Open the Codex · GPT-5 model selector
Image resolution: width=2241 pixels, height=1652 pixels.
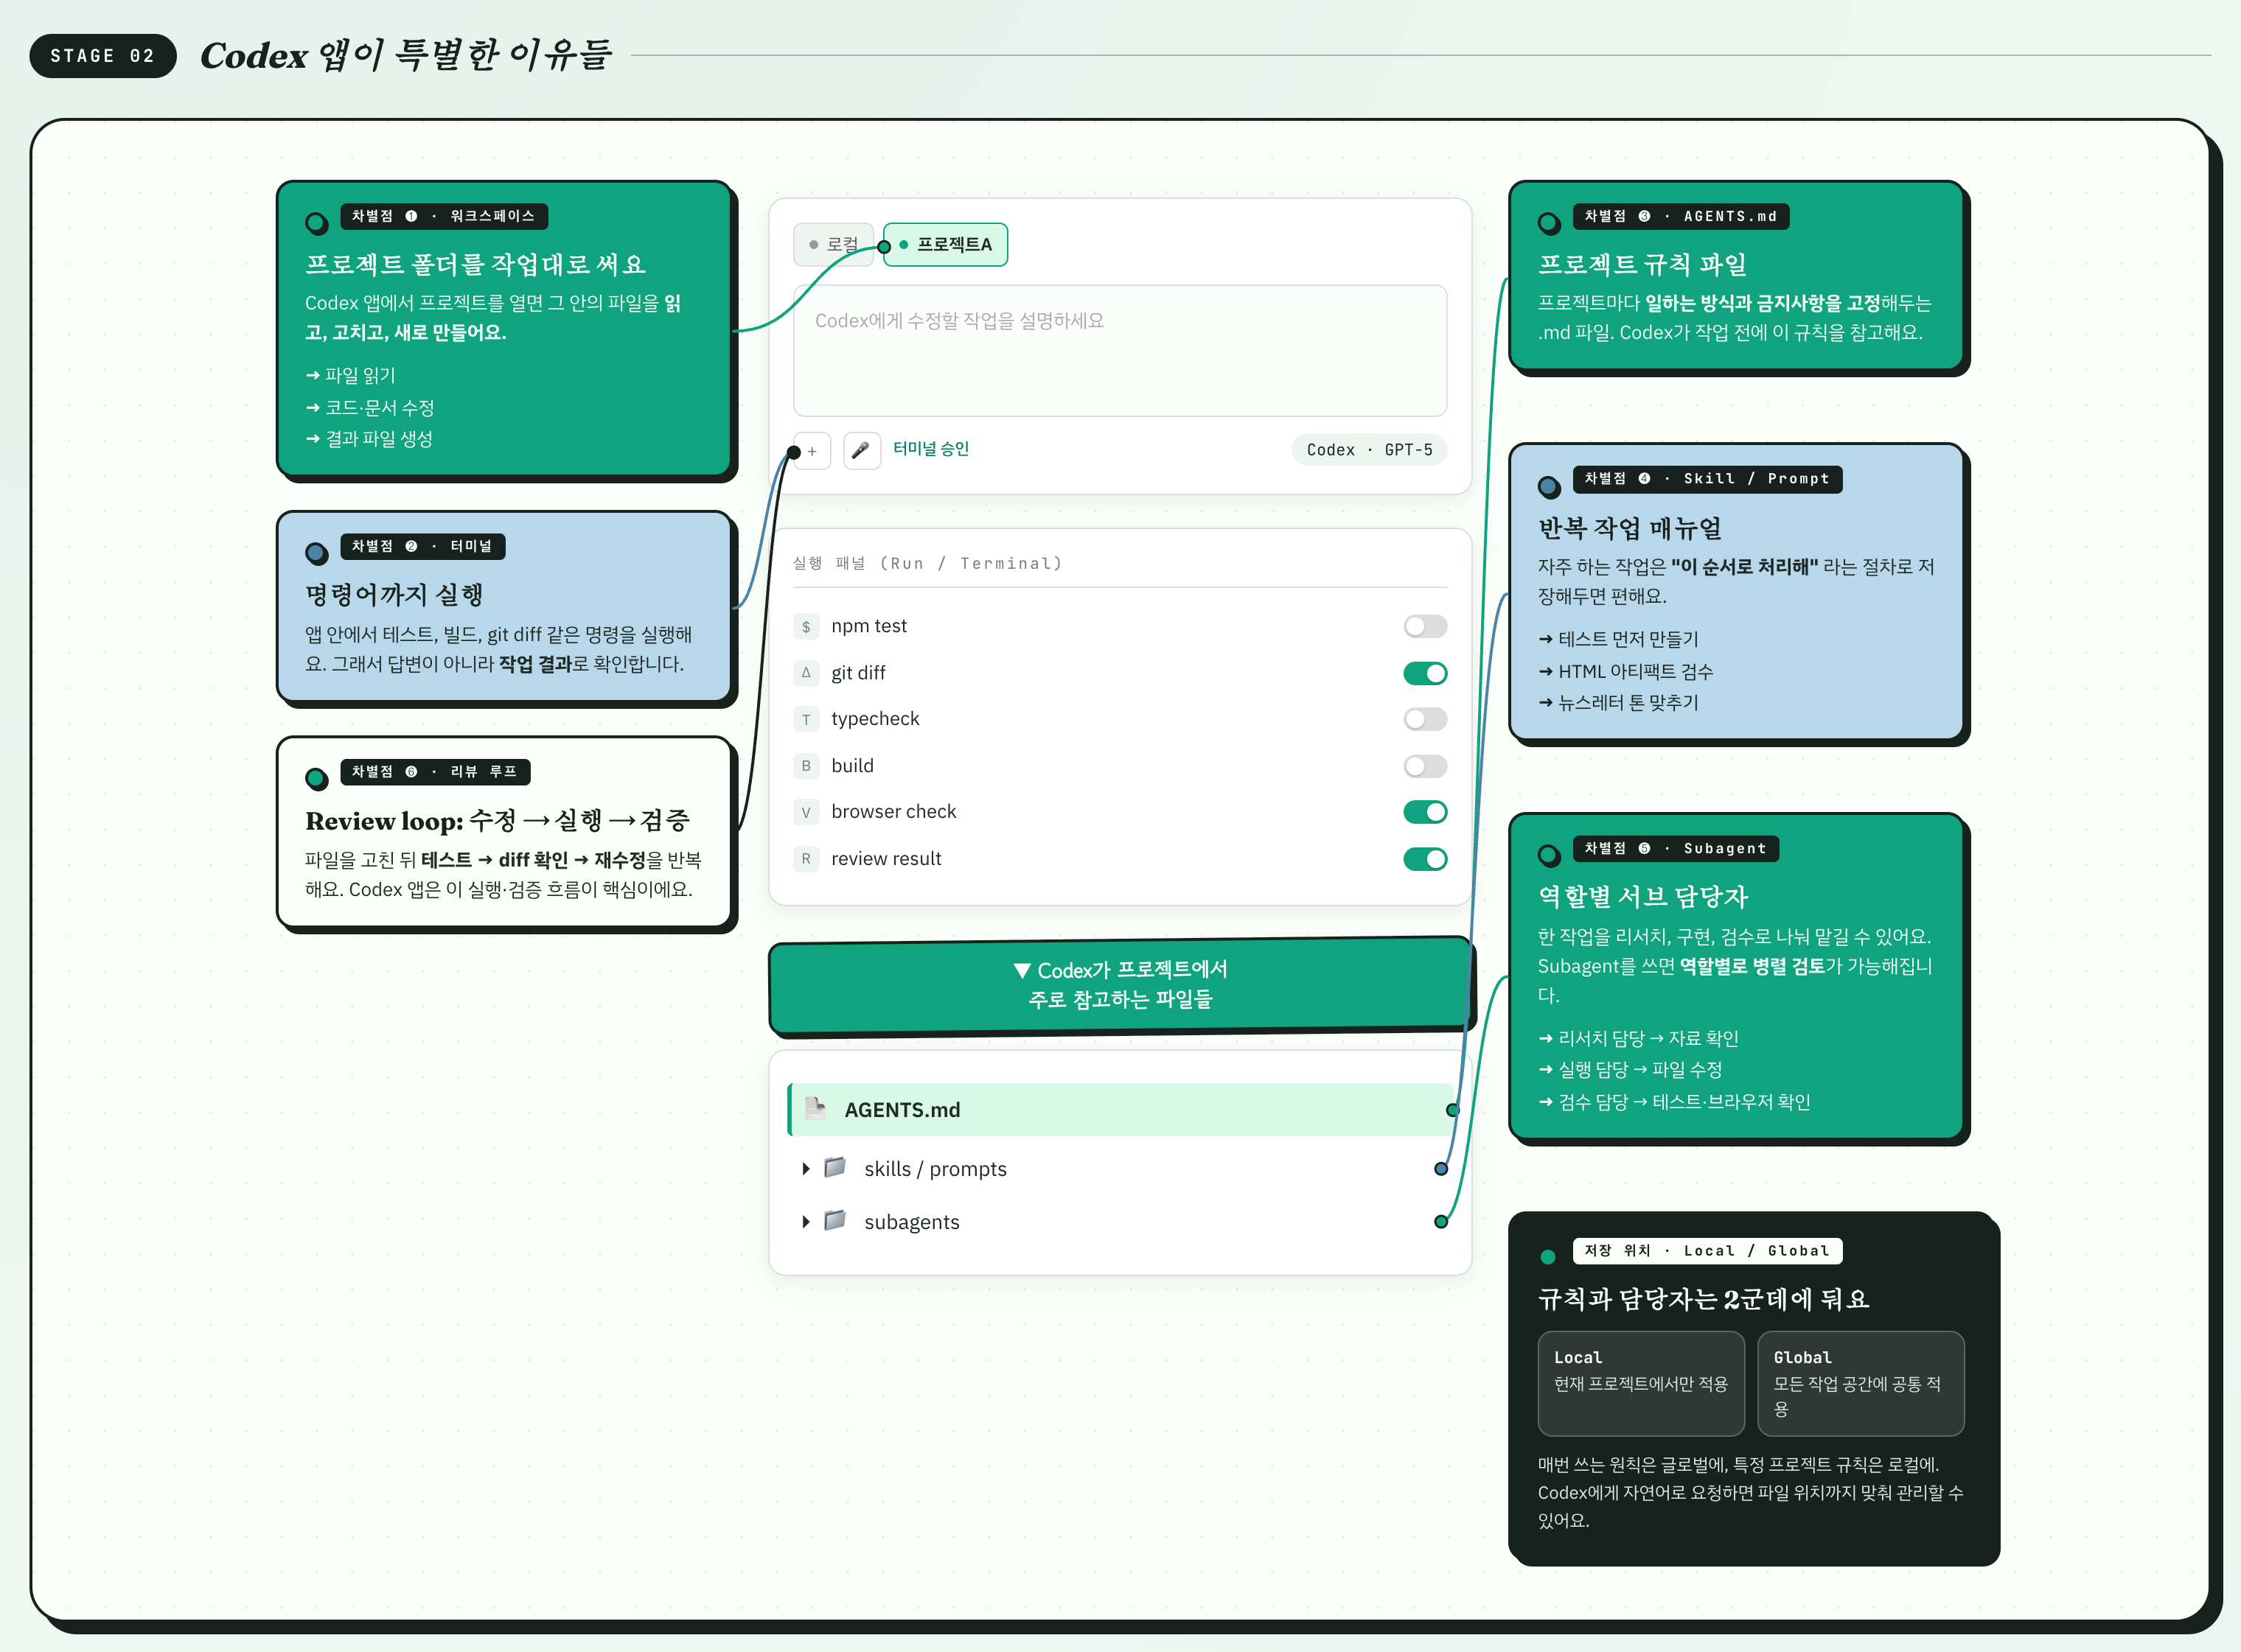tap(1370, 450)
